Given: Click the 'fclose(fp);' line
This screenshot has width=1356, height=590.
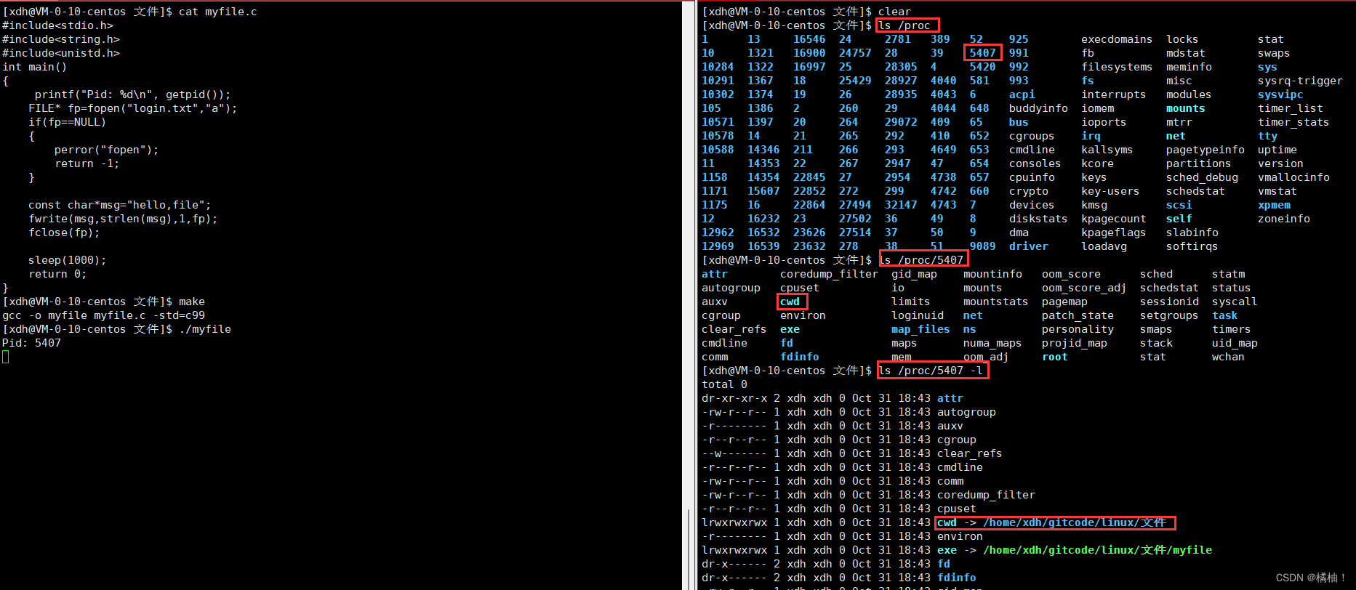Looking at the screenshot, I should pyautogui.click(x=64, y=233).
